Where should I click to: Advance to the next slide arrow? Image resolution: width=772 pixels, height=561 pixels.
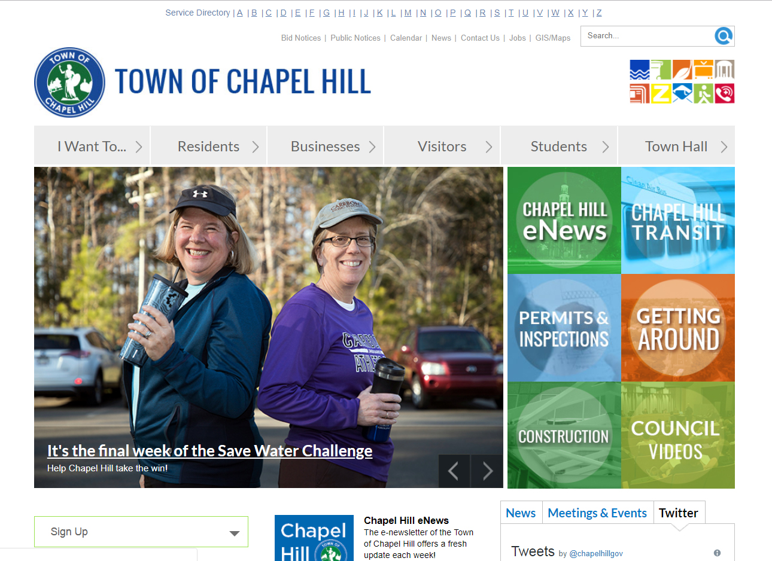[487, 471]
